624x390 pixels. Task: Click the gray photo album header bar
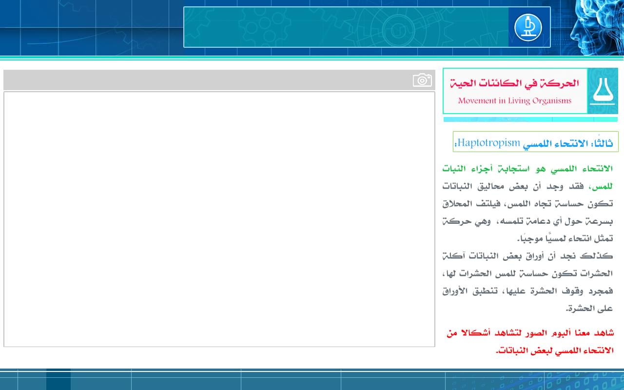[x=205, y=80]
